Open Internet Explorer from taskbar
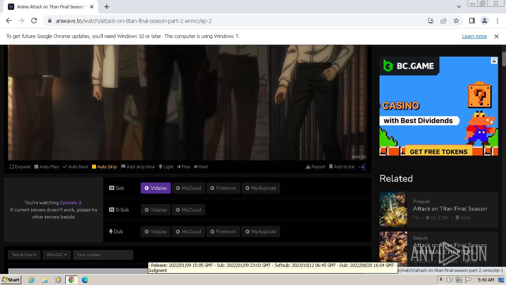 tap(31, 280)
